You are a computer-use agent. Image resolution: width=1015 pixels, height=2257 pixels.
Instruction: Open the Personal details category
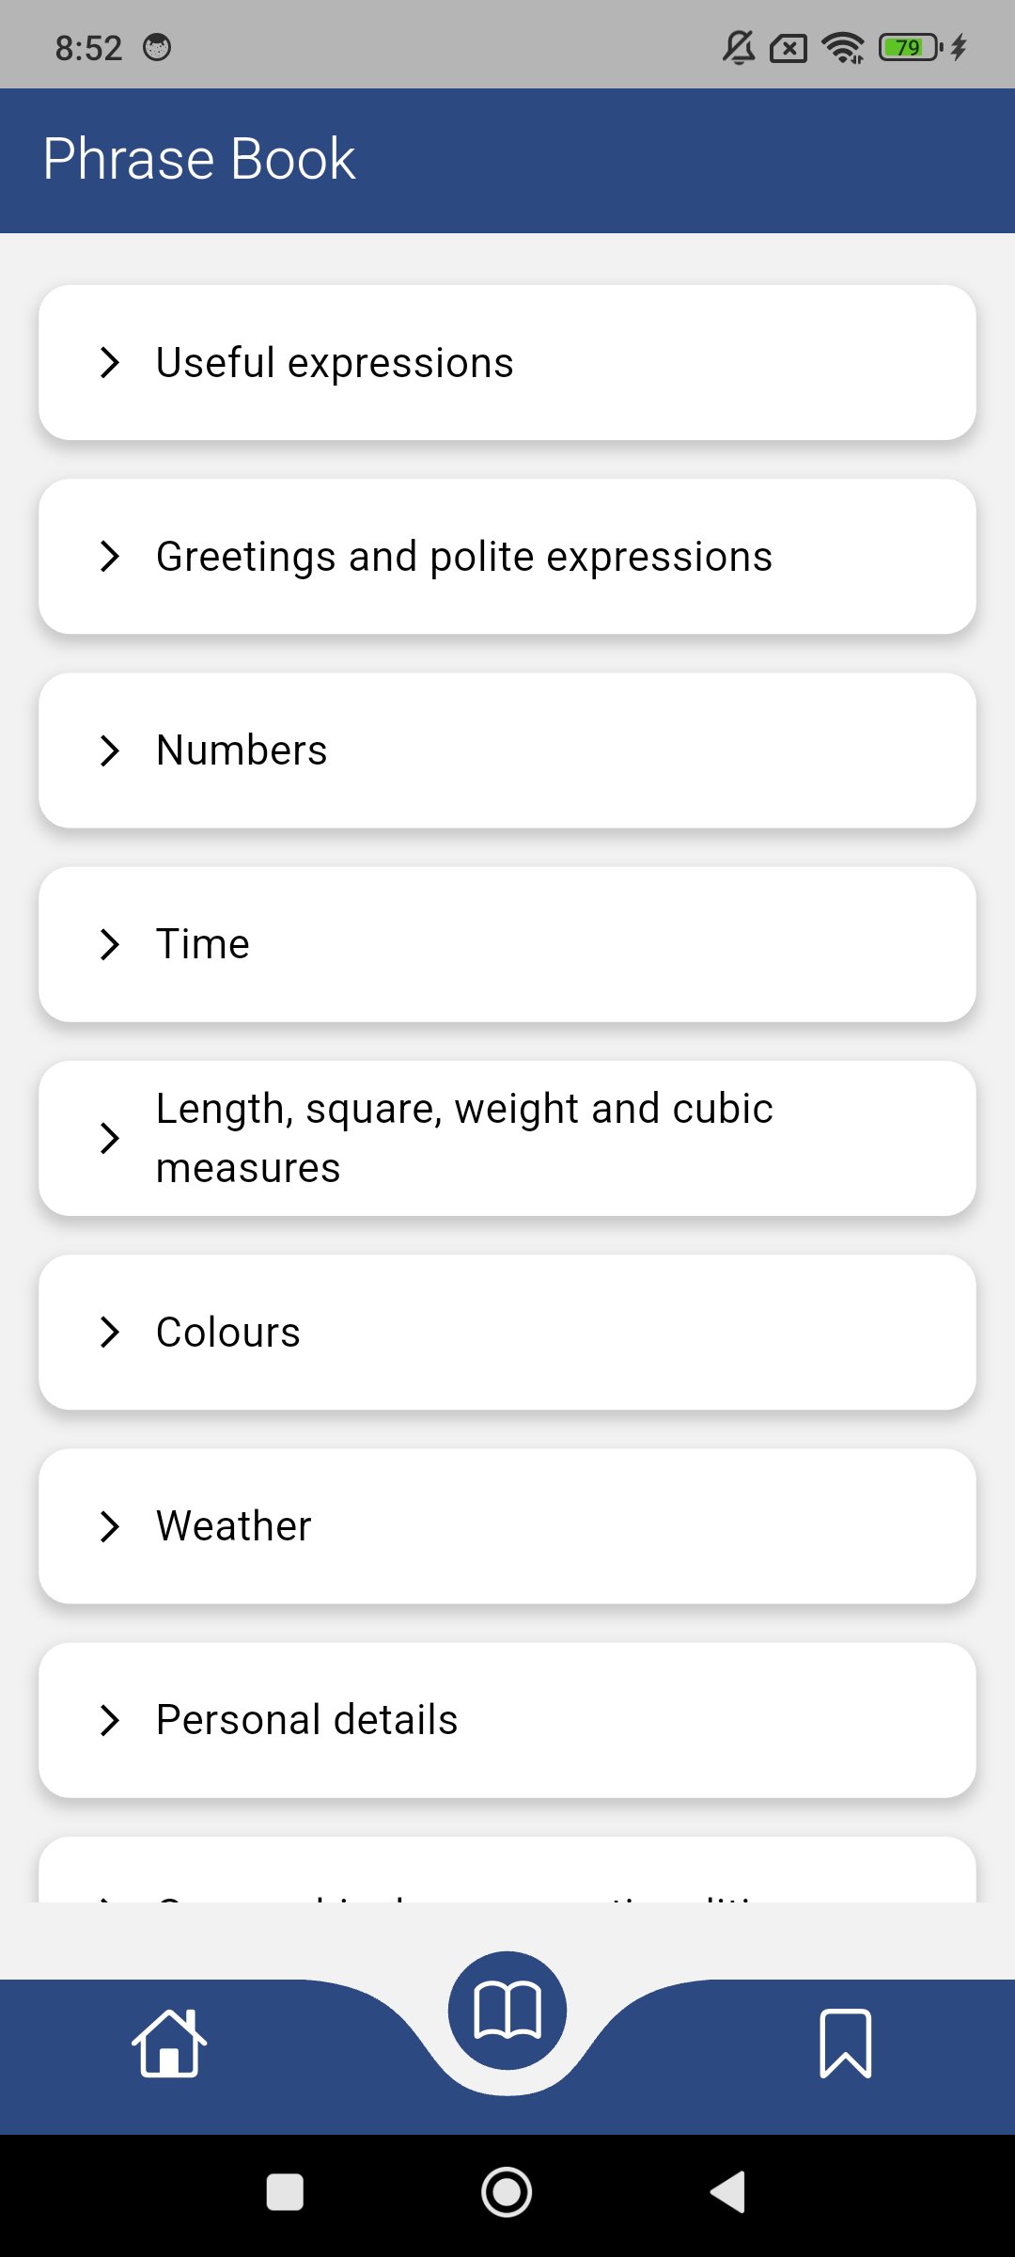click(306, 1720)
